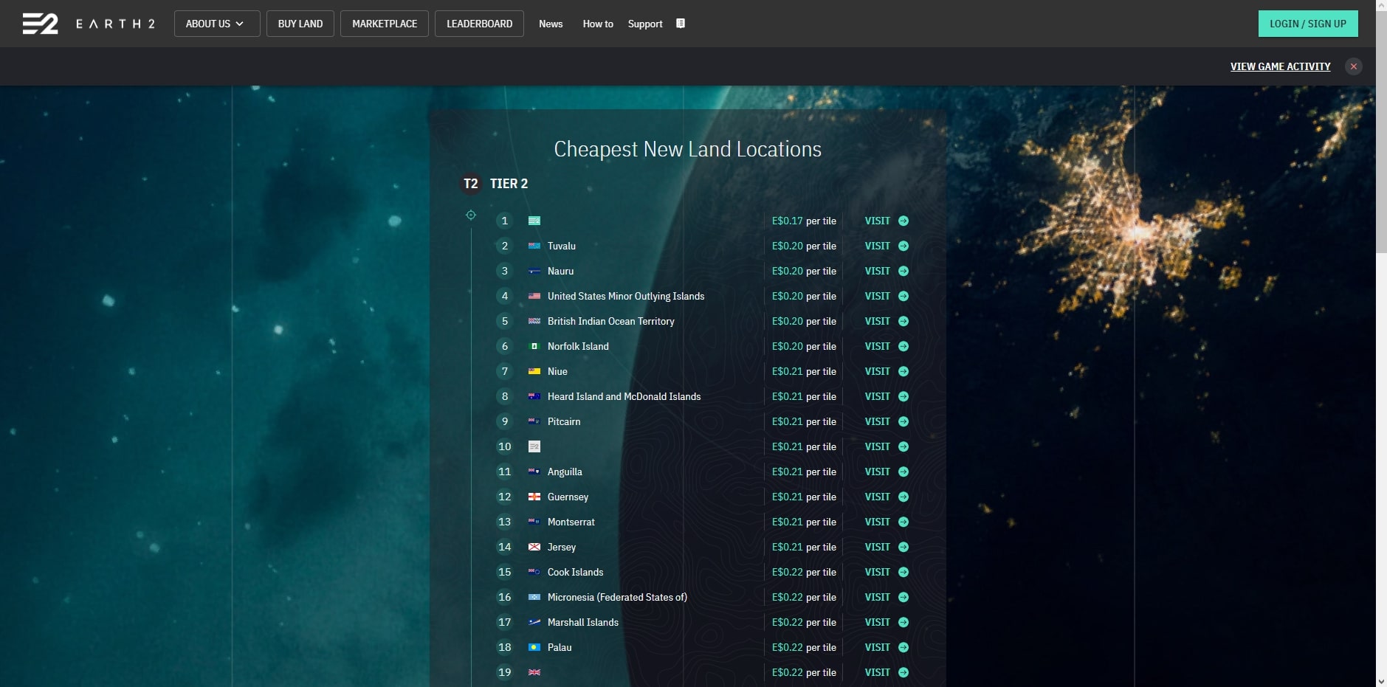Click the Guernsey flag icon

pyautogui.click(x=534, y=497)
